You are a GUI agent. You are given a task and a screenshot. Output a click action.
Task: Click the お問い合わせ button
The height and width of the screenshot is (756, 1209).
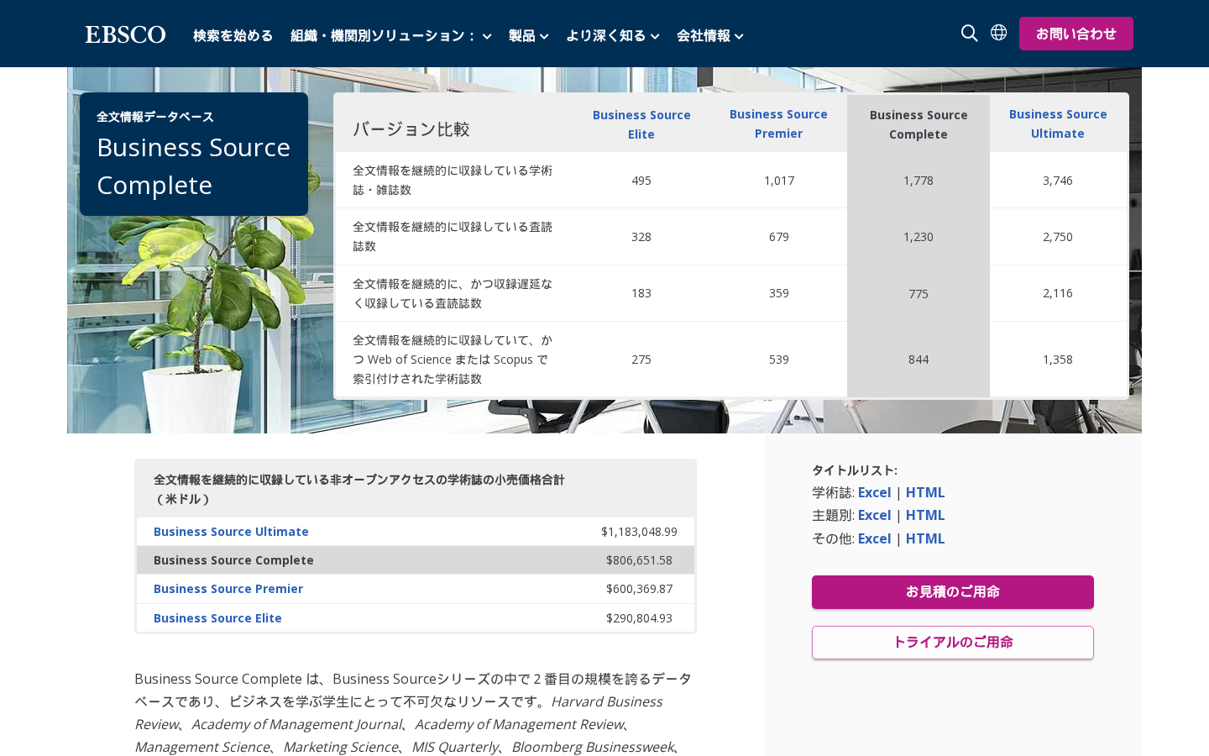(1076, 34)
